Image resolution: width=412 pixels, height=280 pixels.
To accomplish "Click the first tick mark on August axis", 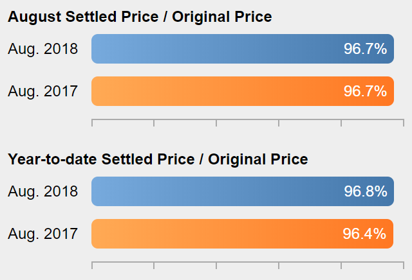I will (92, 123).
